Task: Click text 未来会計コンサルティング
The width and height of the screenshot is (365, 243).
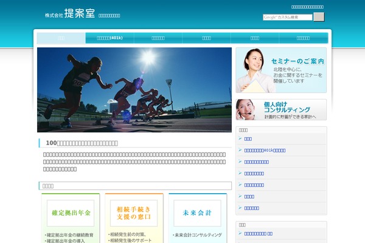Action: click(197, 235)
